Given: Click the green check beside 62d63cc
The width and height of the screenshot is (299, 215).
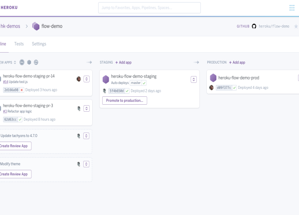Looking at the screenshot, I should pyautogui.click(x=20, y=120).
